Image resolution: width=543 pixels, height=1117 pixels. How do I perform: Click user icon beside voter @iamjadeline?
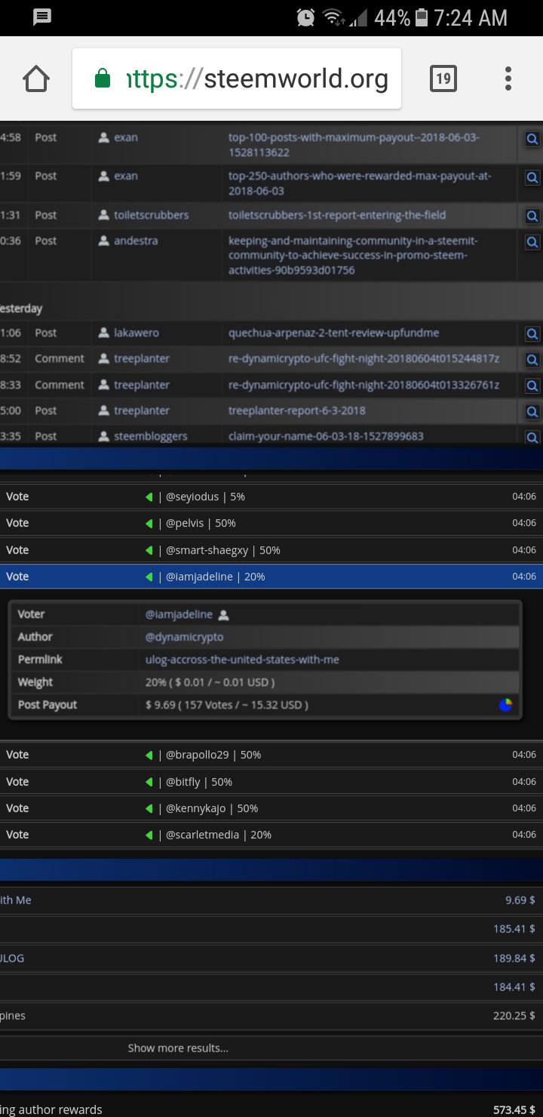(223, 615)
